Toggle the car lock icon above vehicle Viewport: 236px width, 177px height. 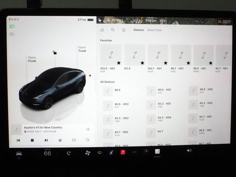pos(55,52)
